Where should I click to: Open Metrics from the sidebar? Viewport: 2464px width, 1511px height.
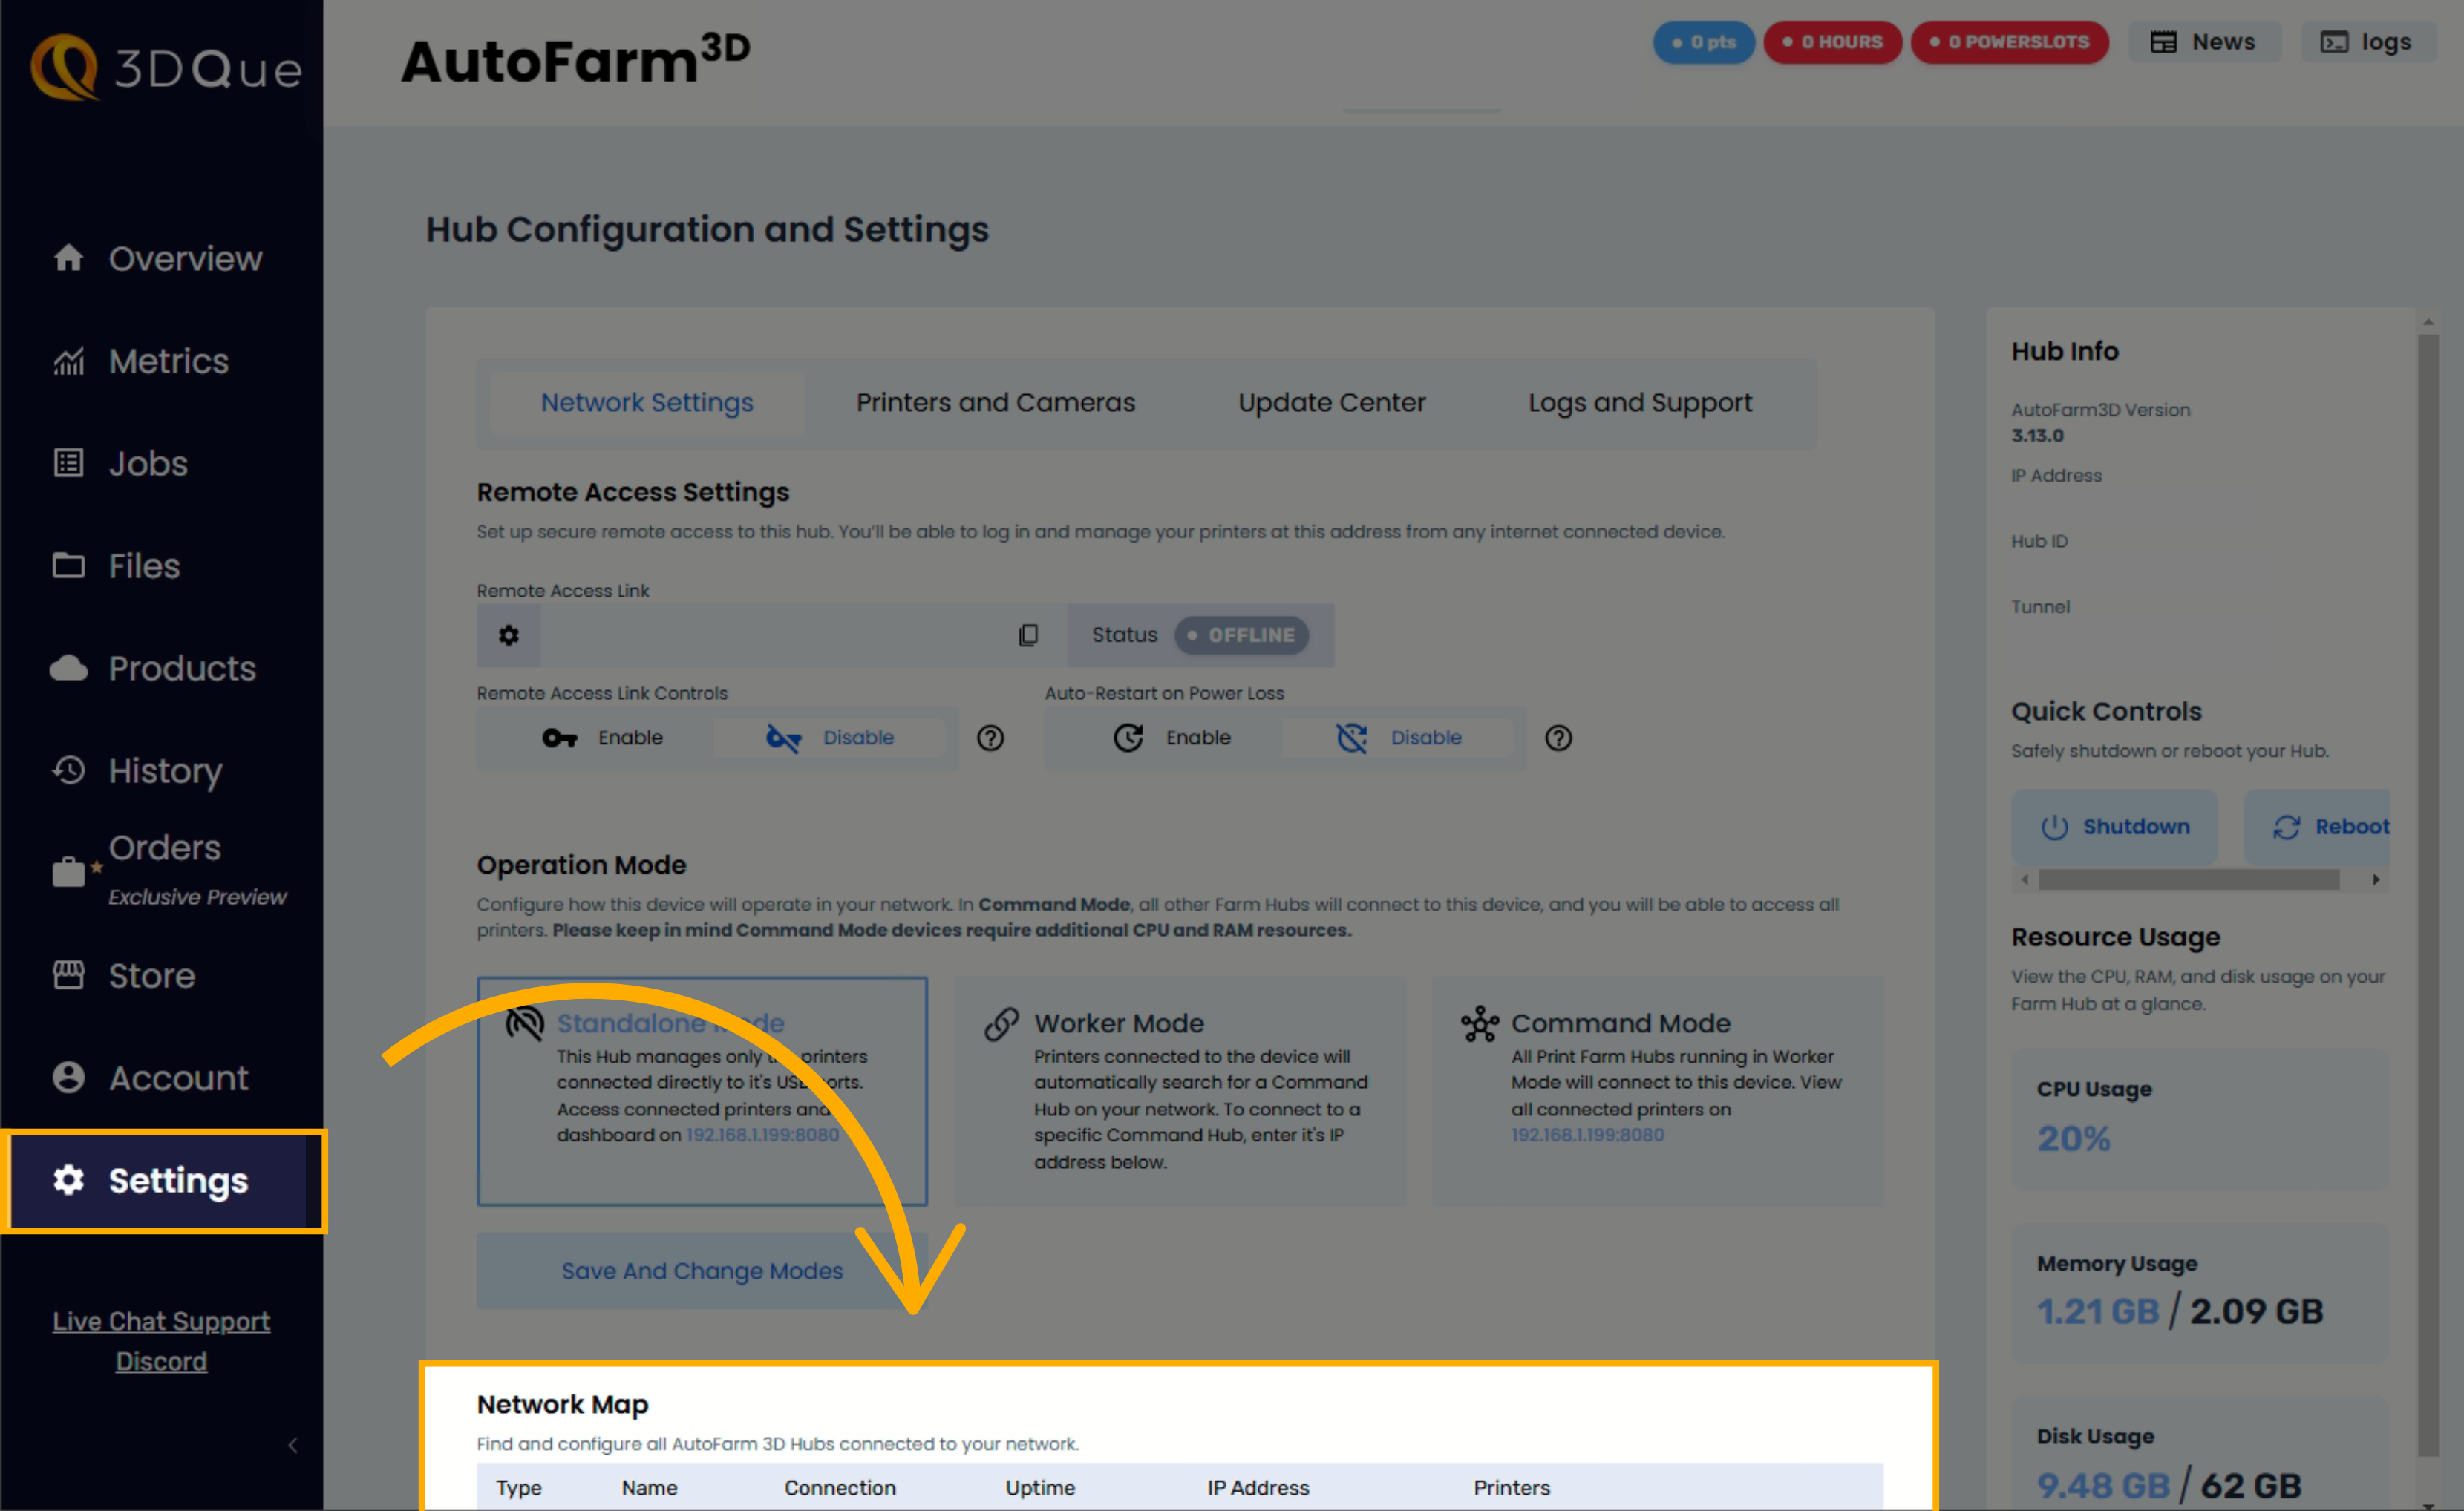[x=168, y=361]
